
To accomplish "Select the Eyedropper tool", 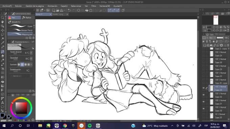I will point(2,43).
